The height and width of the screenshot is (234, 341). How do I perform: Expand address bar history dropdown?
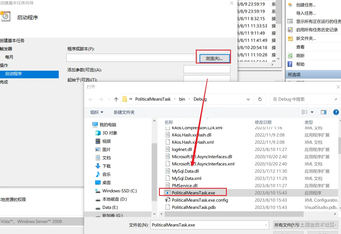pyautogui.click(x=248, y=99)
